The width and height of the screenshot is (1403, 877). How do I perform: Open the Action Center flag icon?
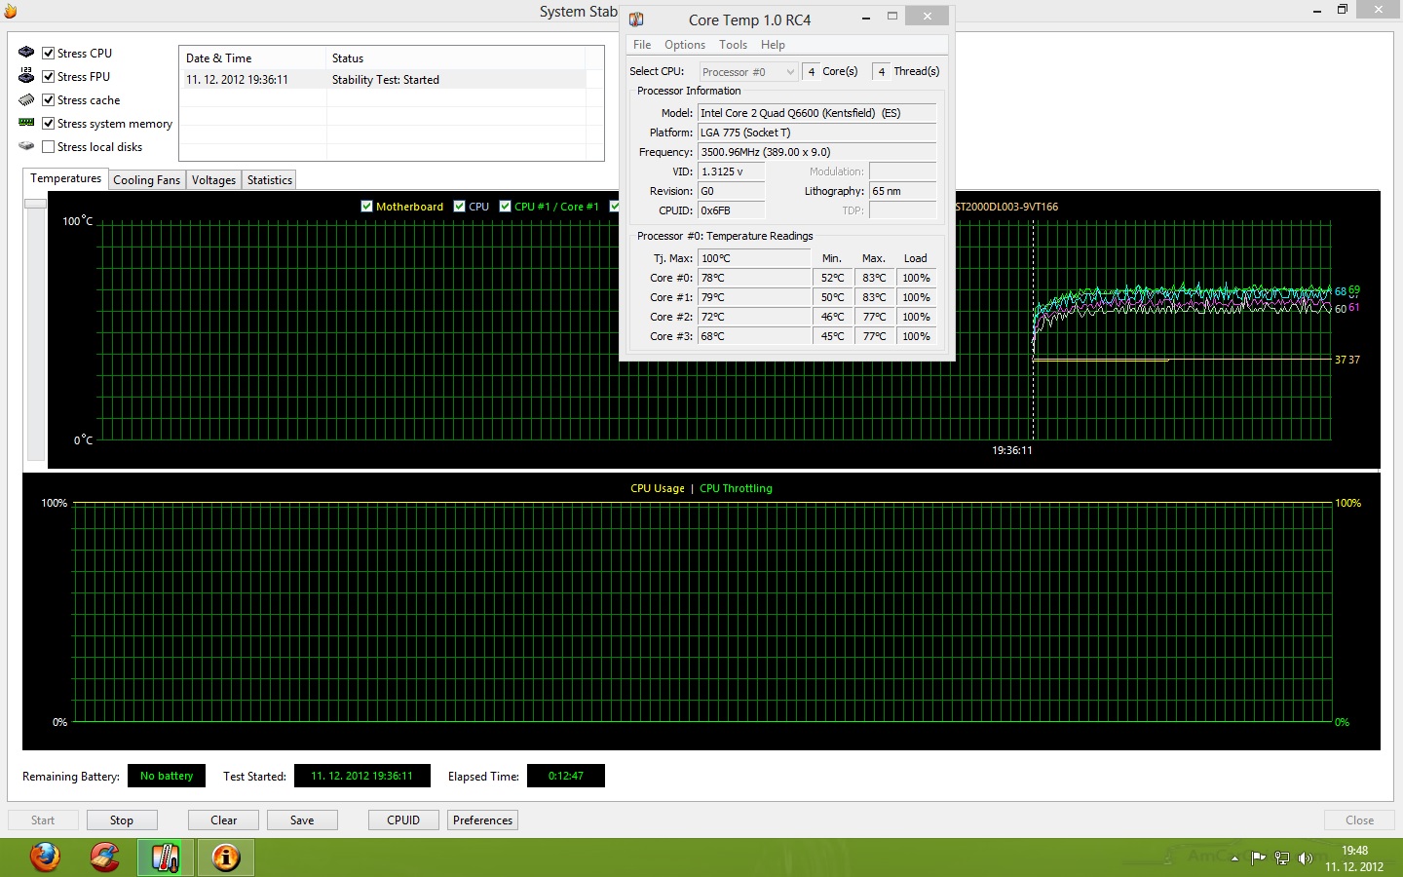point(1258,858)
